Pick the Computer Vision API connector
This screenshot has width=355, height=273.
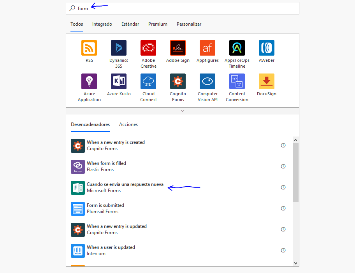coord(207,81)
